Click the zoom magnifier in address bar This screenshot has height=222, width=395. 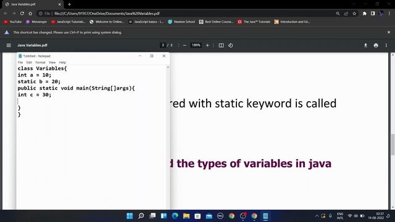(338, 14)
